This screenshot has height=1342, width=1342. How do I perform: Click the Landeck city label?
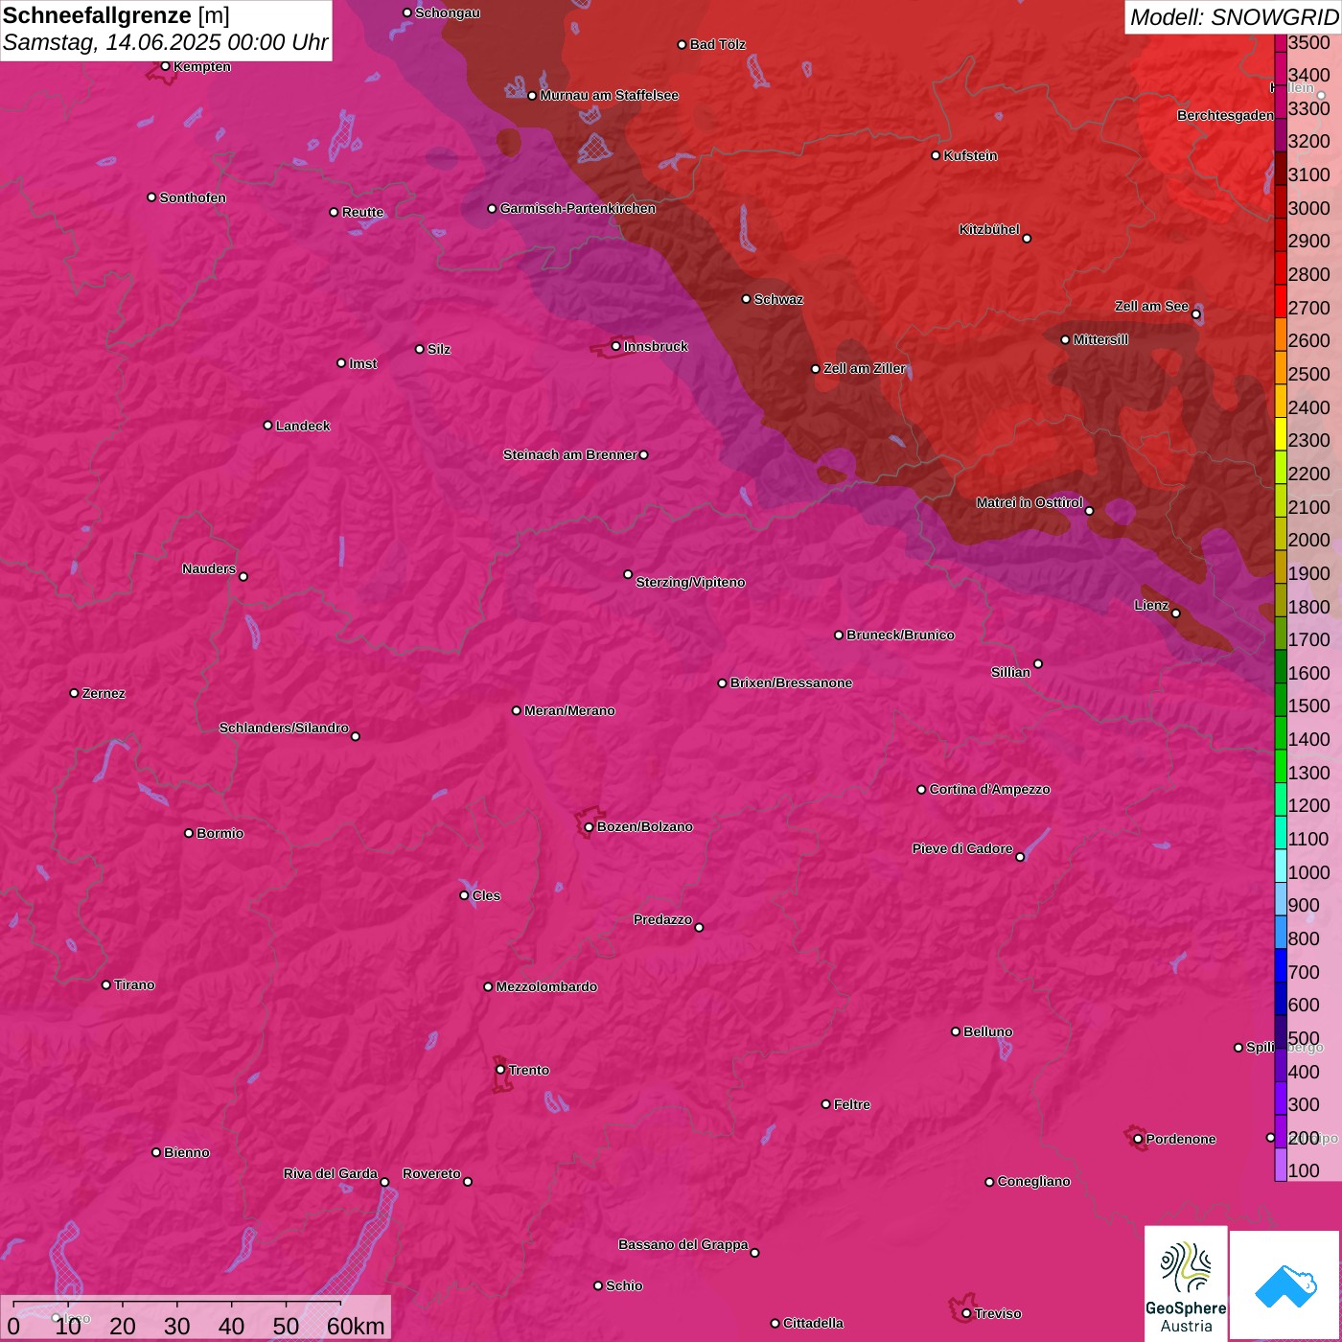pyautogui.click(x=303, y=426)
